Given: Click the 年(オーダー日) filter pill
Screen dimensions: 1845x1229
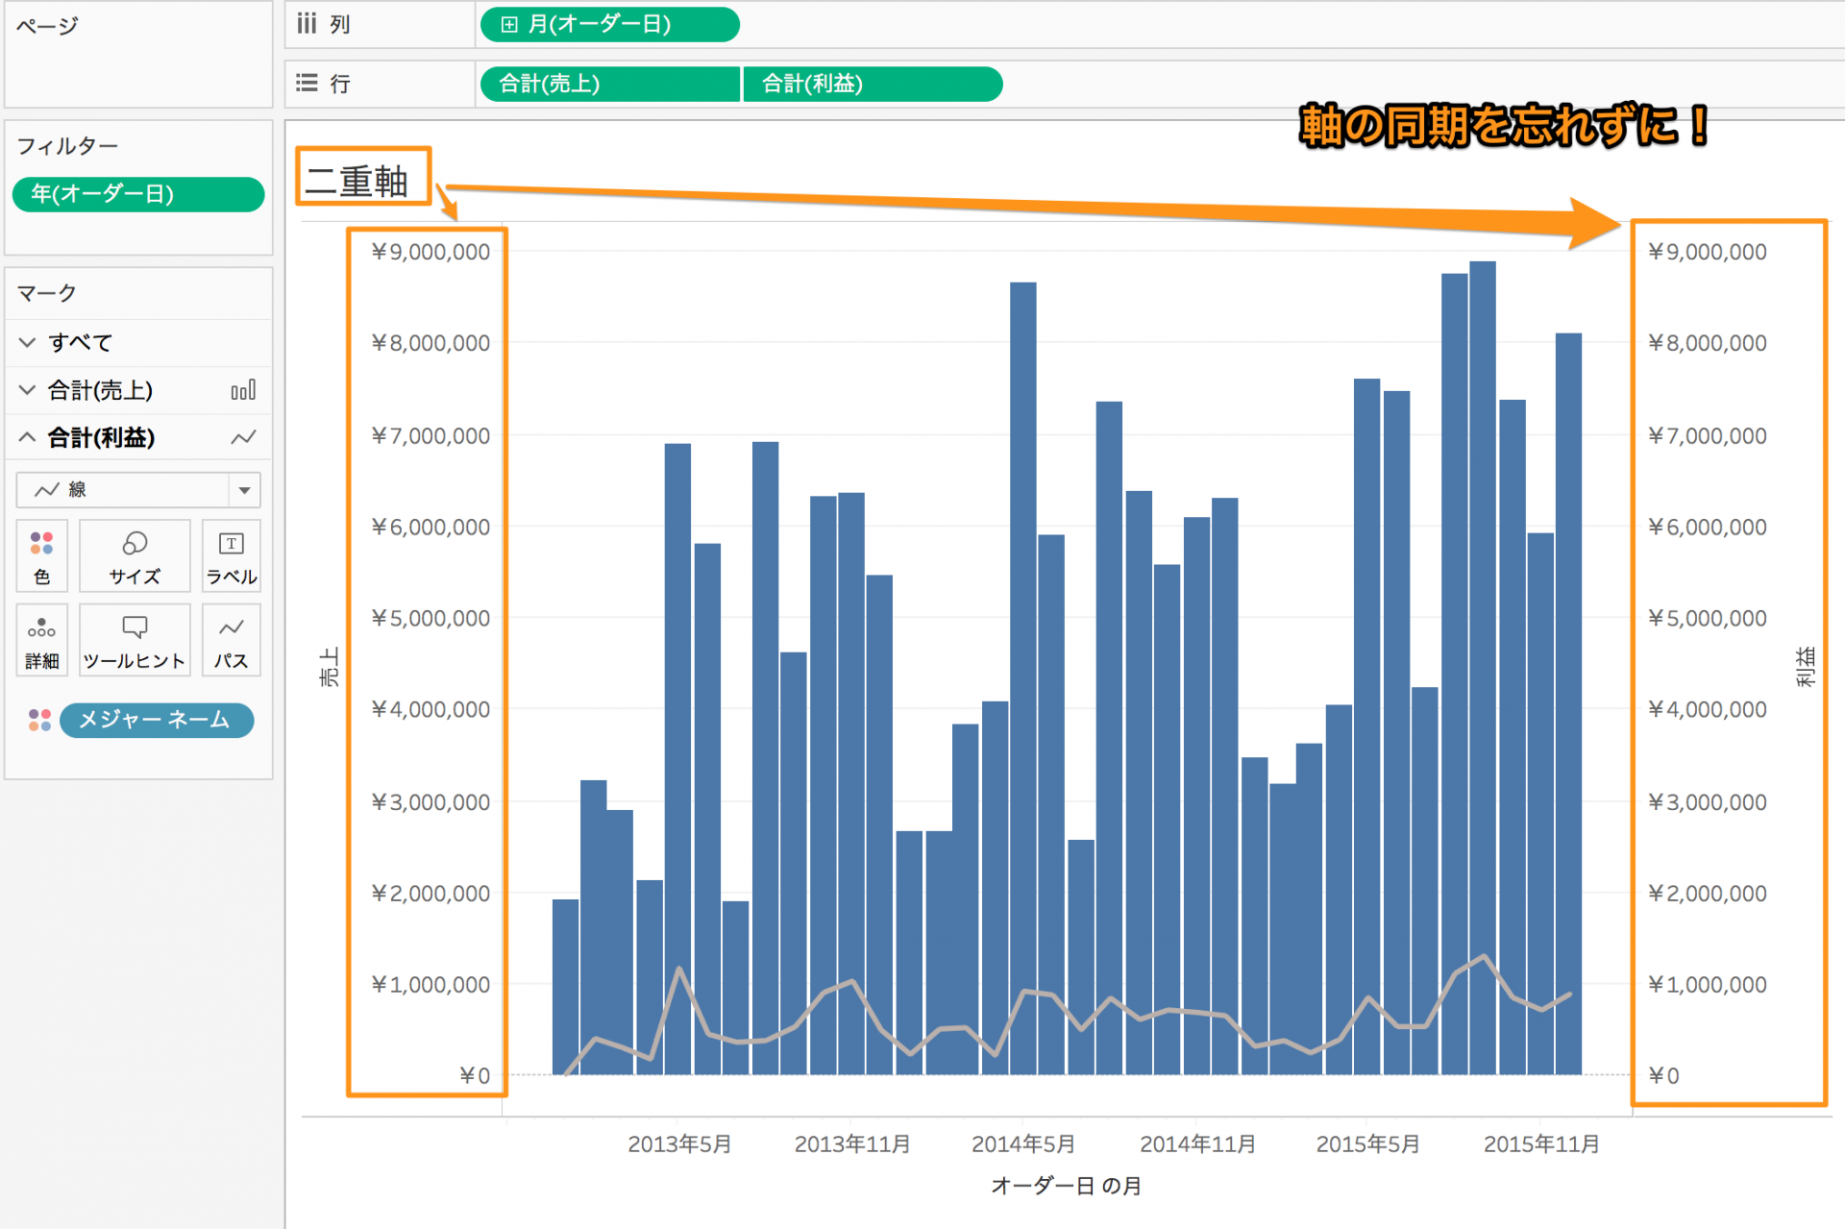Looking at the screenshot, I should [138, 194].
